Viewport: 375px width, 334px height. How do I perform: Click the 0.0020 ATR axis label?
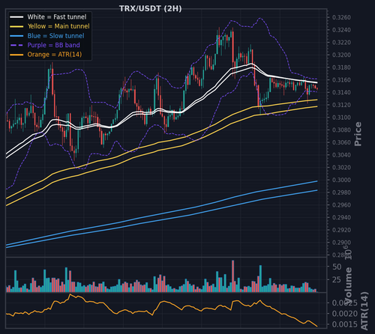345,314
